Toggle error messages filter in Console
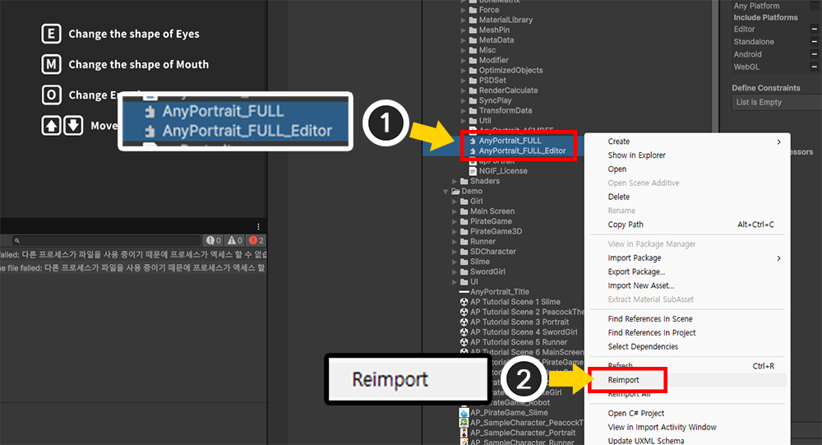The image size is (822, 445). [256, 240]
